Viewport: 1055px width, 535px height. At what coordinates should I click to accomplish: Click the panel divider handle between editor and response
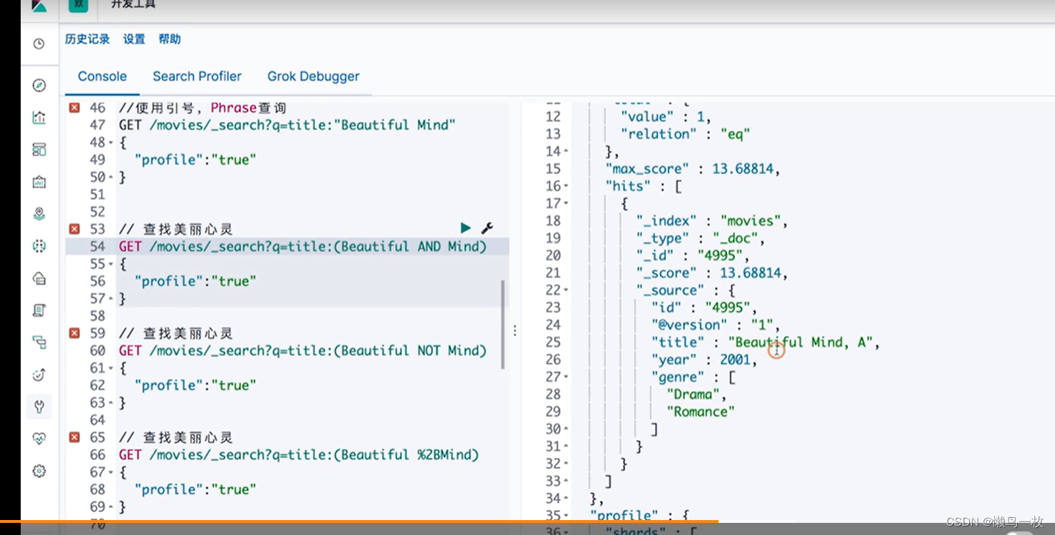tap(515, 330)
